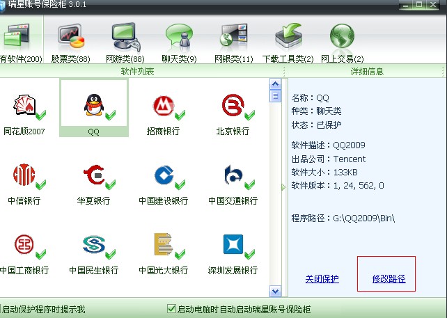447x318 pixels.
Task: Click the 关闭保护 link
Action: tap(322, 278)
